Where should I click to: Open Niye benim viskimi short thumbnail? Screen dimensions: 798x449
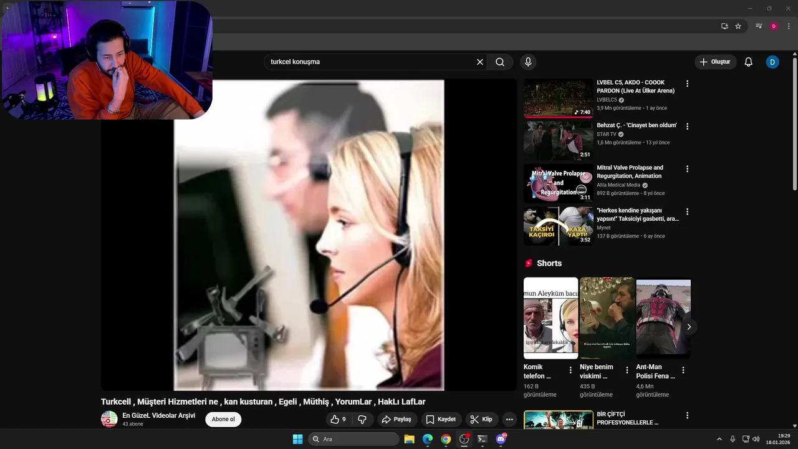click(x=607, y=318)
